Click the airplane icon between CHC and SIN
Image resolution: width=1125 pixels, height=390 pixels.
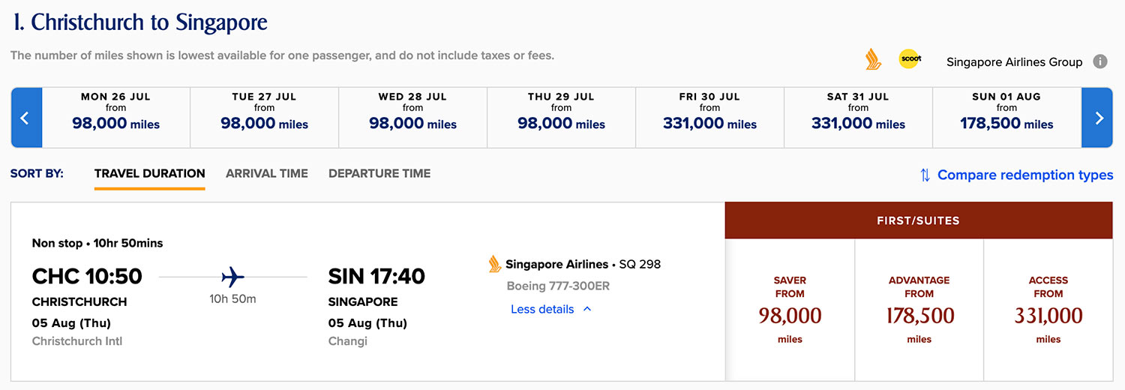pyautogui.click(x=233, y=277)
